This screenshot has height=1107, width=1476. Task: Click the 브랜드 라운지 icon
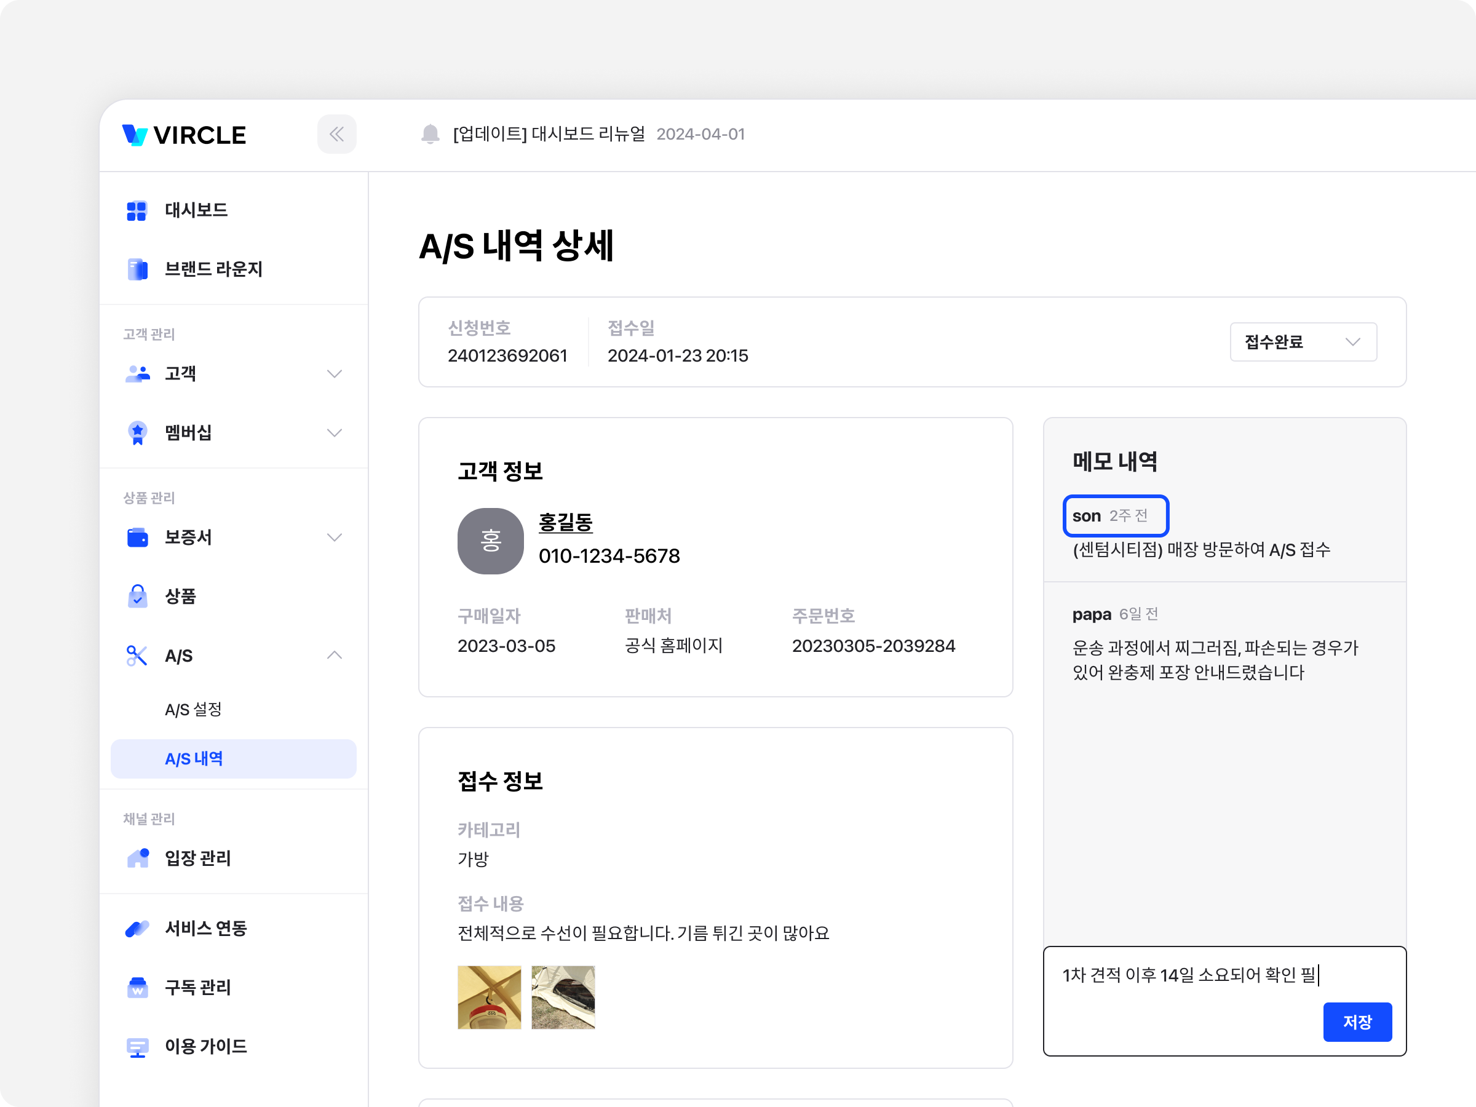pos(137,269)
